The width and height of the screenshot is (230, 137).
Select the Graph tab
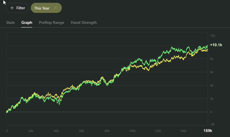click(x=27, y=23)
